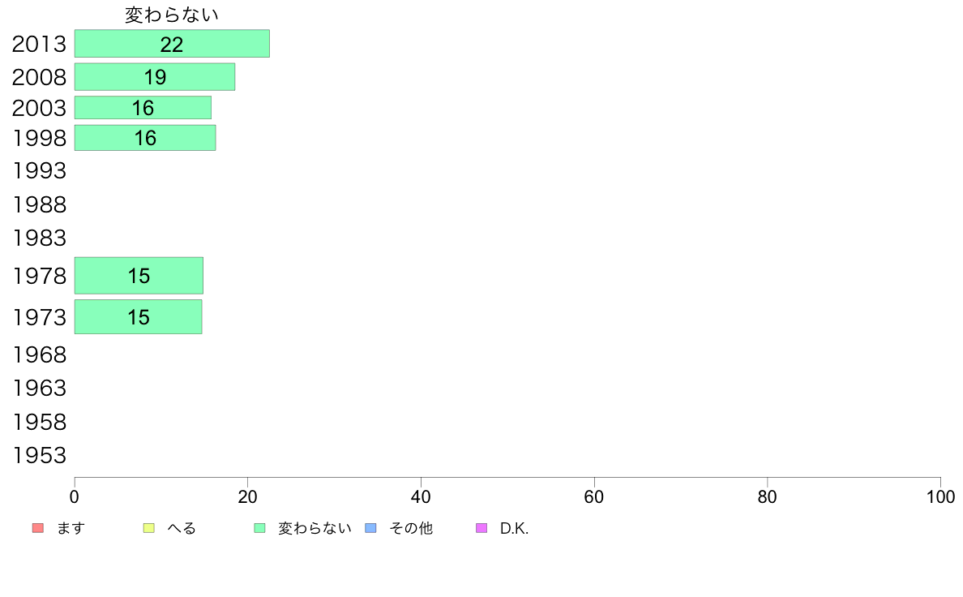Click the D.K. magenta legend swatch

481,528
